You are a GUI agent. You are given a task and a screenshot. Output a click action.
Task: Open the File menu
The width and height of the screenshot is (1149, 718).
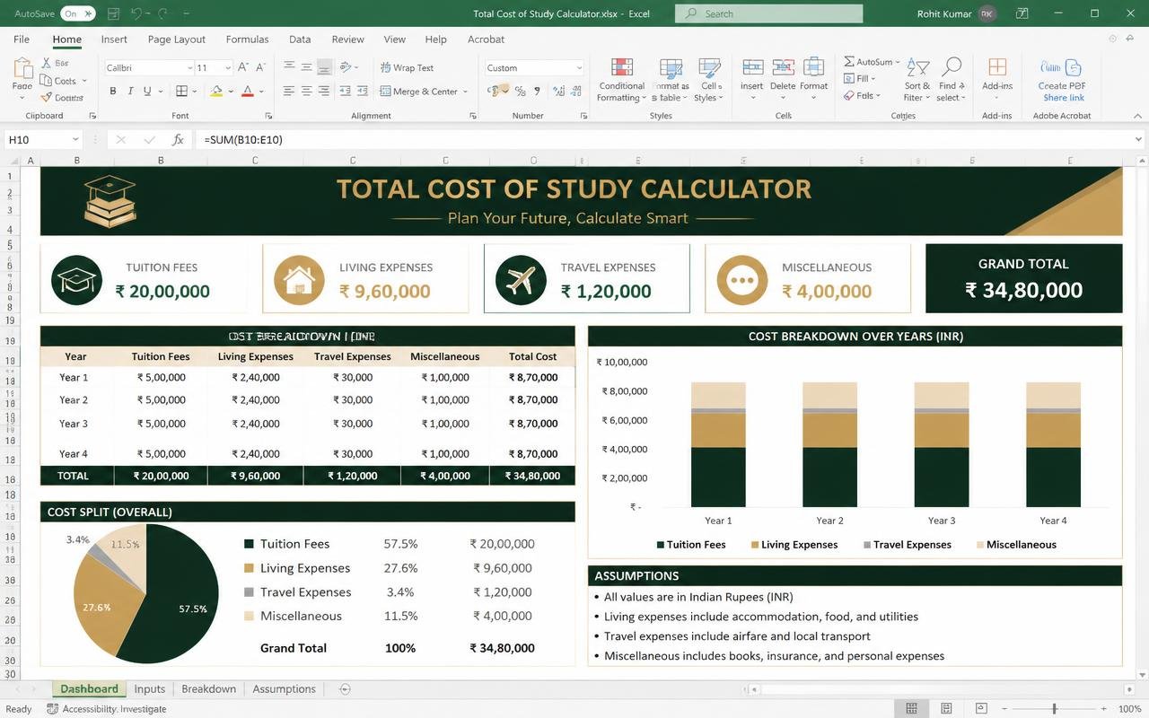point(22,39)
